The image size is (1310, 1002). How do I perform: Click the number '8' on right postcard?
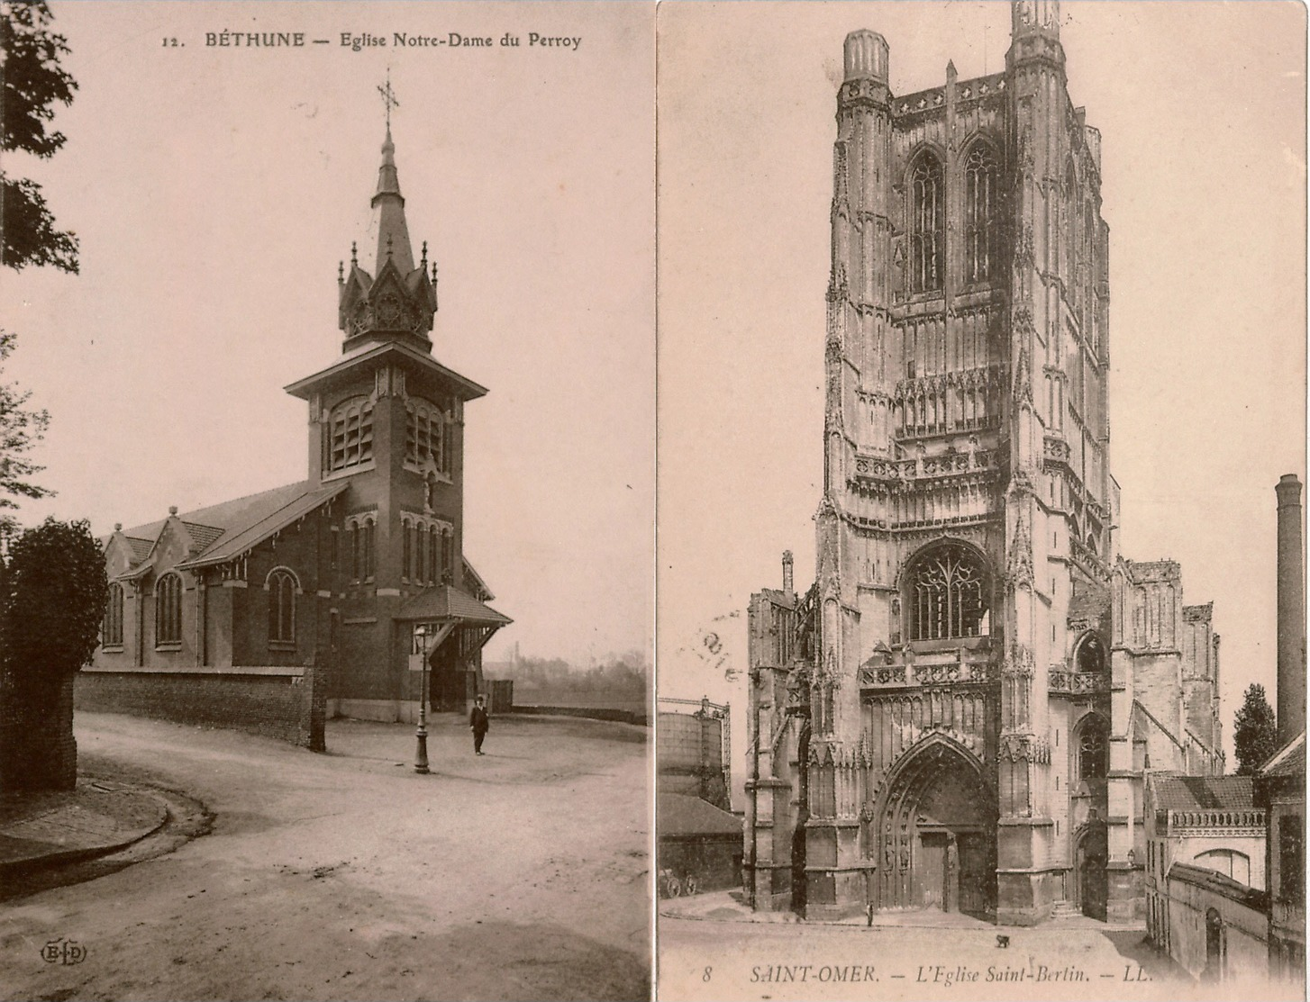707,974
